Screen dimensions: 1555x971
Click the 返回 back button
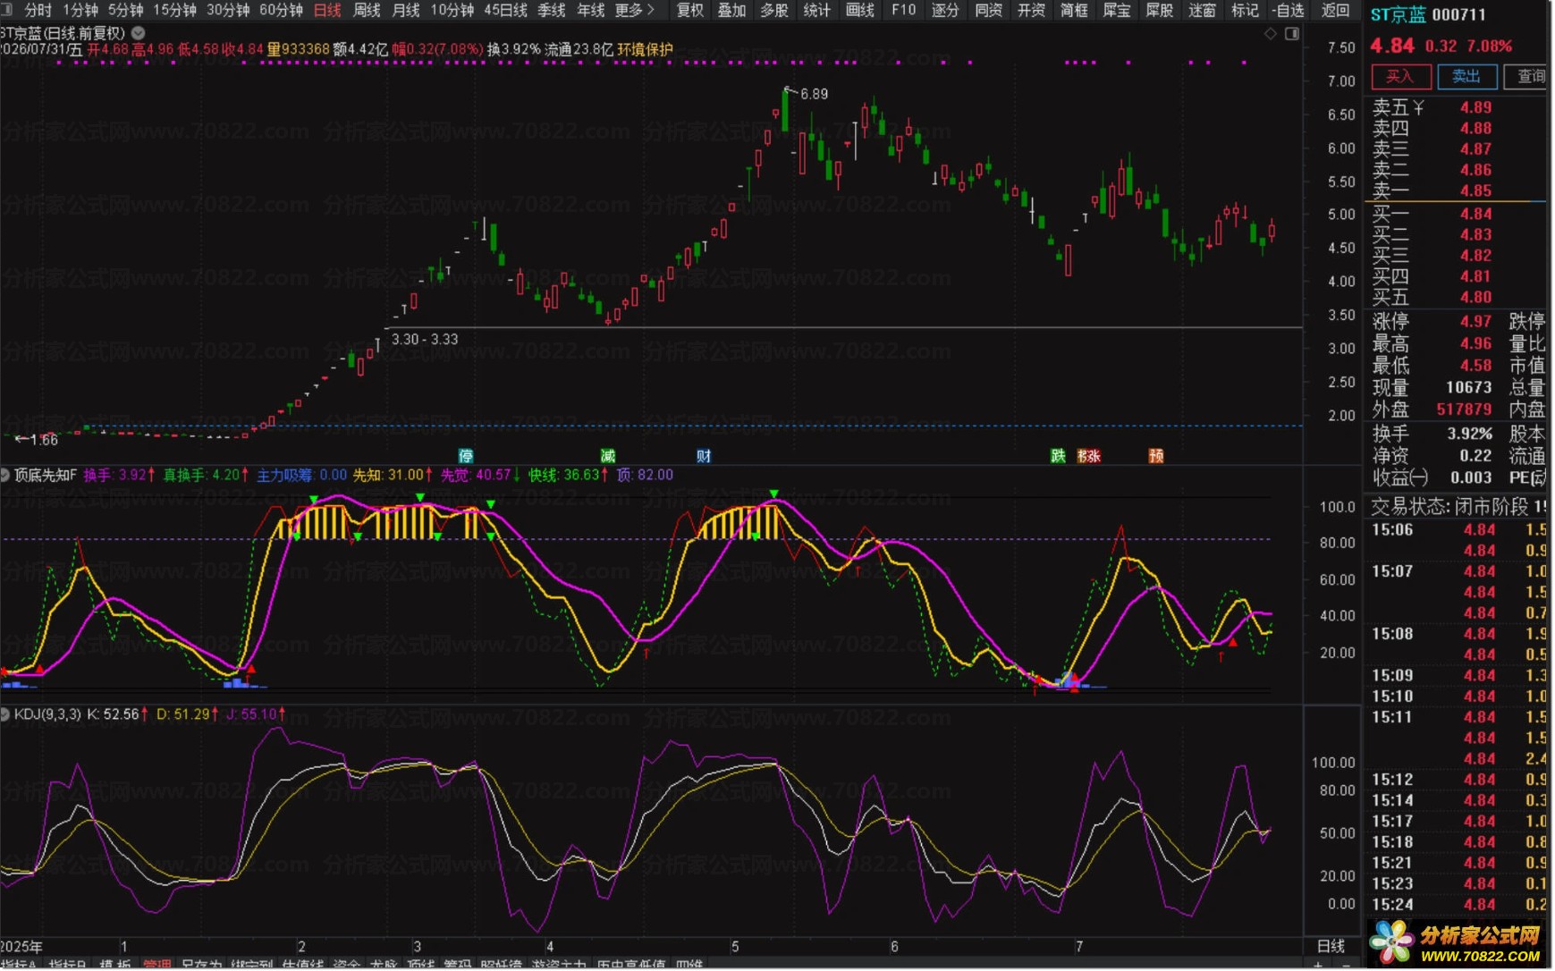pyautogui.click(x=1335, y=10)
